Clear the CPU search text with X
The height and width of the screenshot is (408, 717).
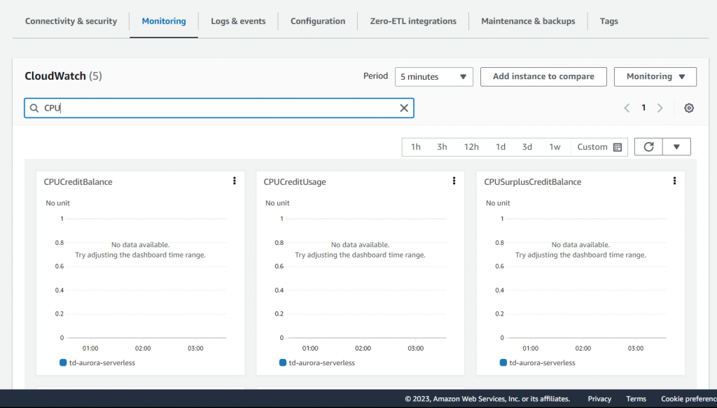[x=403, y=108]
